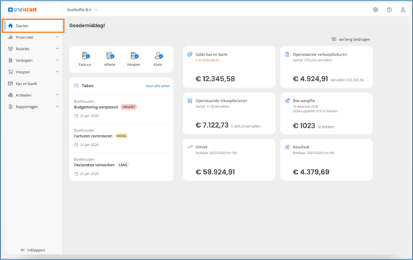
Task: Select Verkopen in the sidebar
Action: pyautogui.click(x=33, y=60)
